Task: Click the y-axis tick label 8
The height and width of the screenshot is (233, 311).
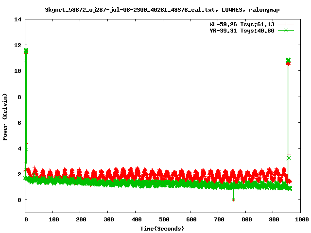Action: [19, 97]
